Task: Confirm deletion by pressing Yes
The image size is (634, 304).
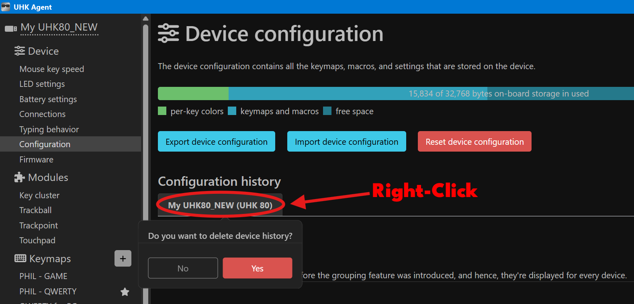Action: 257,268
